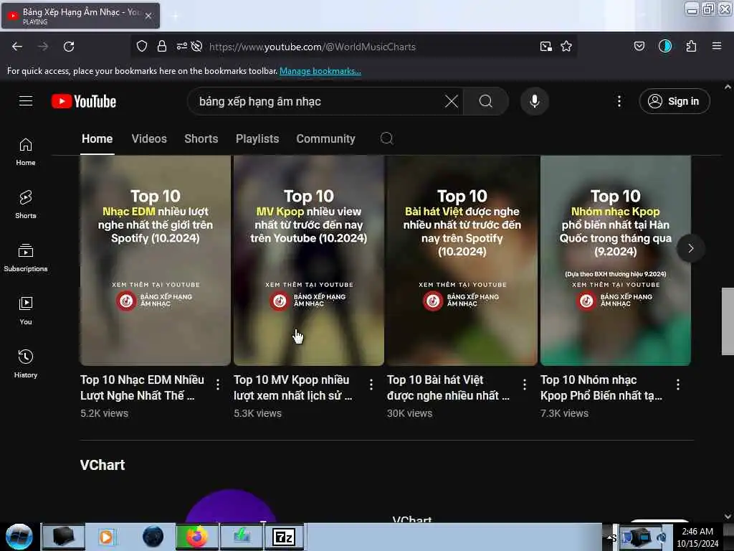Viewport: 734px width, 551px height.
Task: Click the Manage bookmarks link
Action: click(320, 71)
